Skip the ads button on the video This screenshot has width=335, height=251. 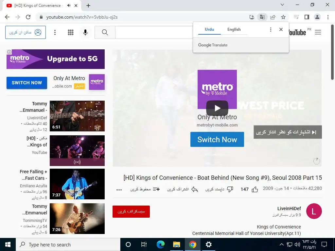[288, 132]
